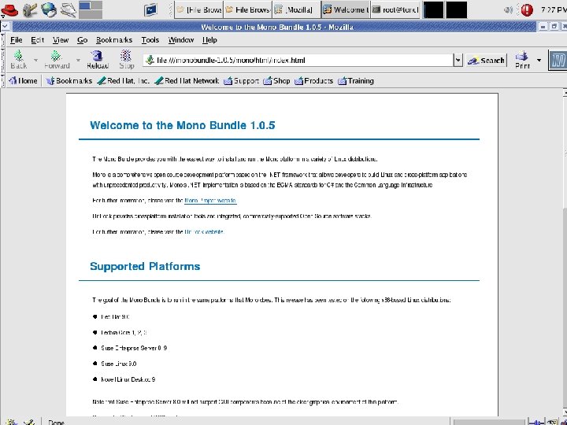Screen dimensions: 567x425
Task: Expand the Print options dropdown arrow
Action: [539, 60]
